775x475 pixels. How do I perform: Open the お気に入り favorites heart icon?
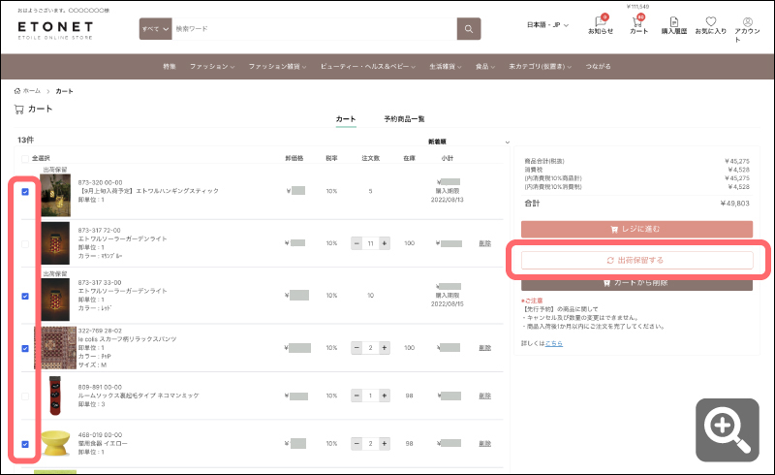click(711, 25)
